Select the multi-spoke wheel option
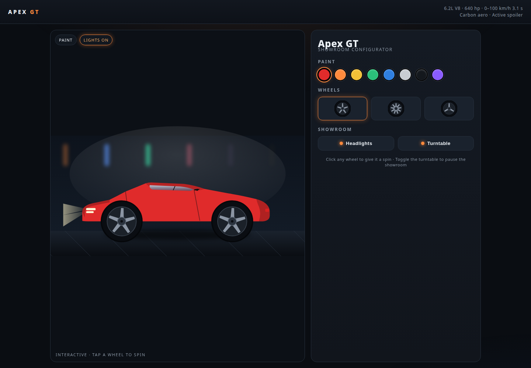This screenshot has width=531, height=368. tap(396, 109)
